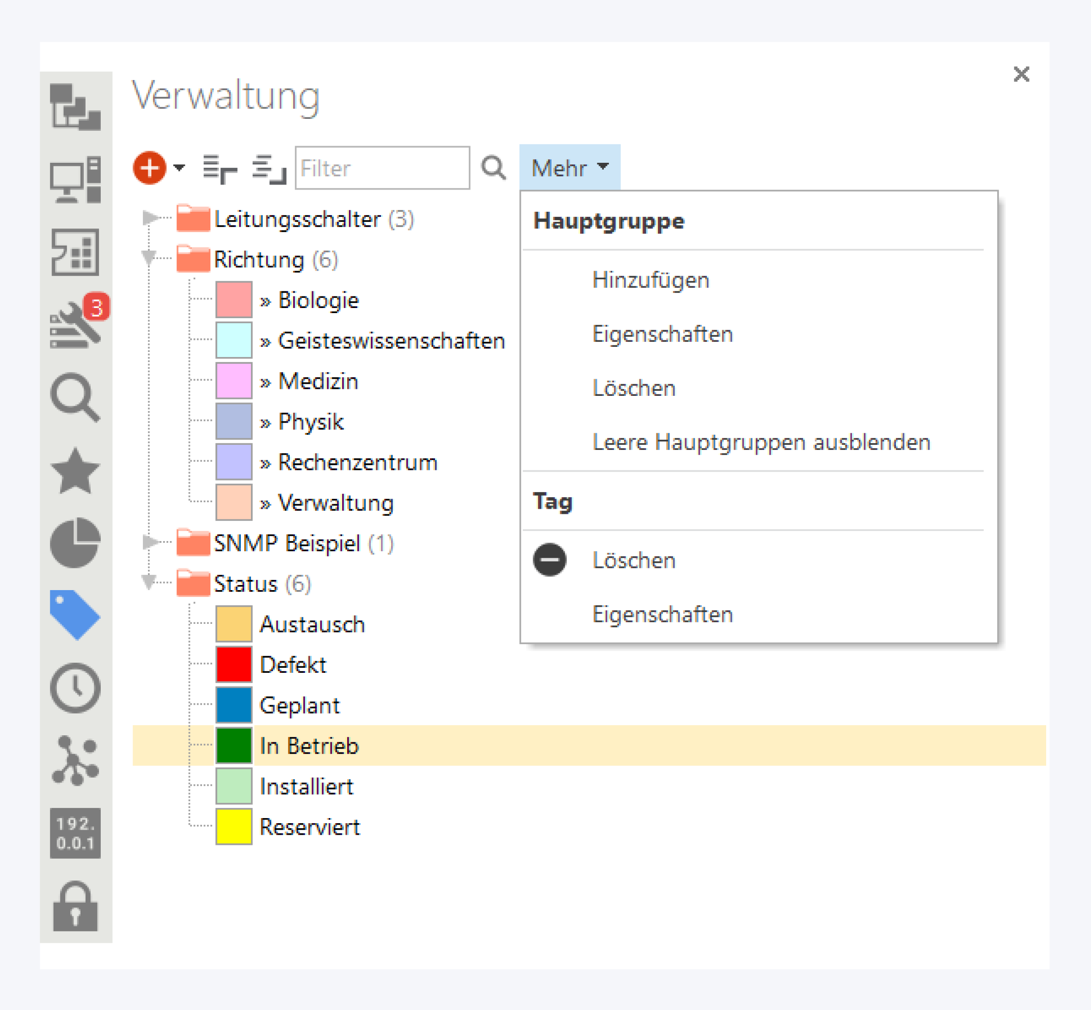This screenshot has height=1010, width=1091.
Task: Choose Hinzufügen under Hauptgruppe
Action: 650,280
